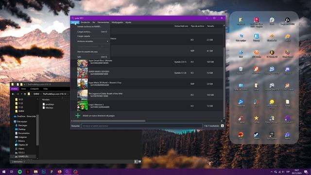
Task: Open the Discord desktop icon
Action: (x=287, y=70)
